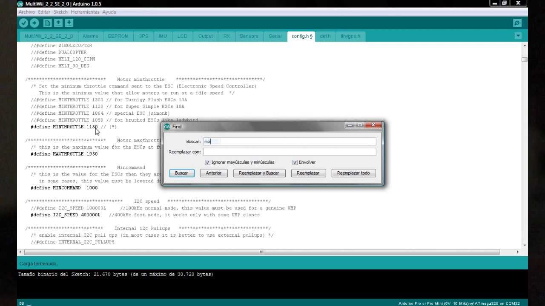This screenshot has width=545, height=306.
Task: Minimize the Find dialog
Action: [350, 125]
